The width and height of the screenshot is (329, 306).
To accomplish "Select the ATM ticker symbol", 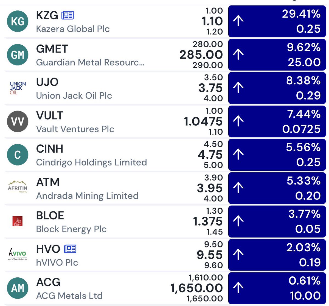I will (x=48, y=182).
